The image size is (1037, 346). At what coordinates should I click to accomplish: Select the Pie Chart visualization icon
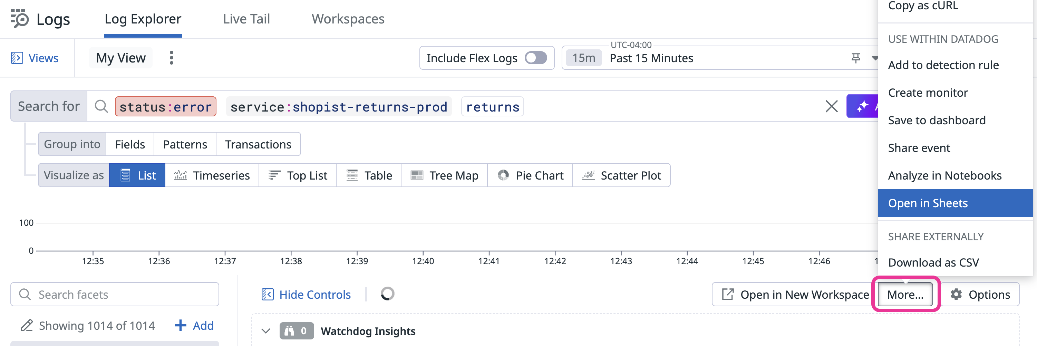[503, 175]
